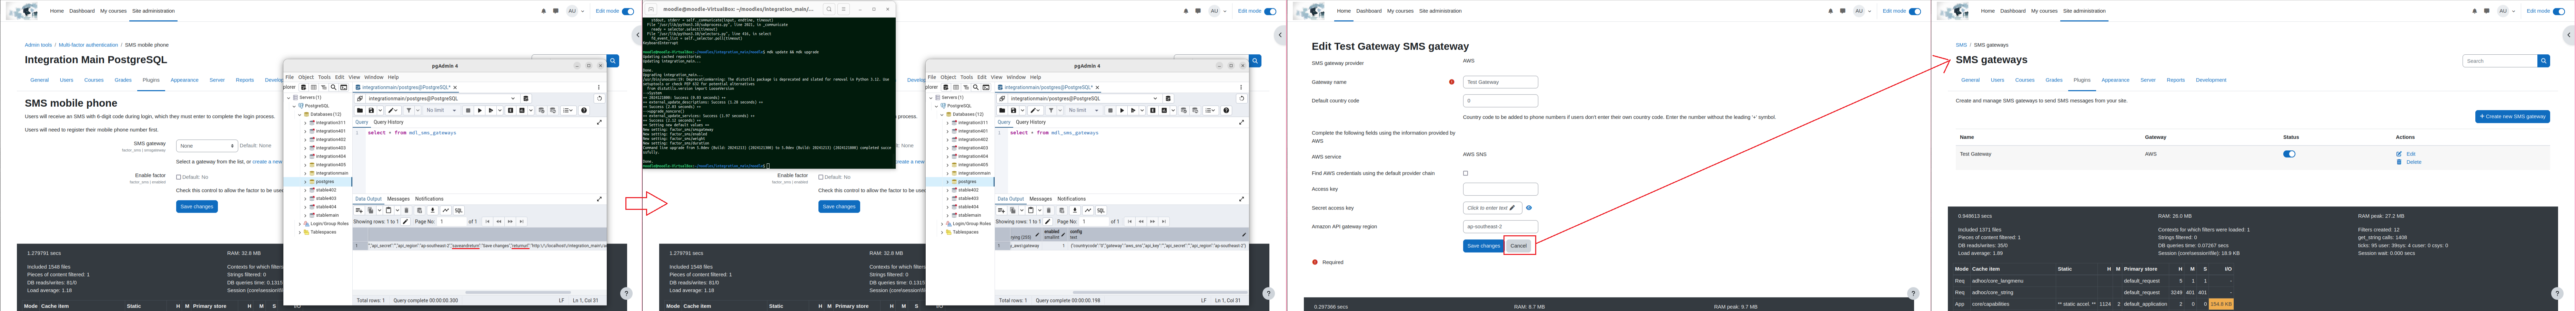Expand Tablespaces node, pgAdmin beside the terminal
This screenshot has width=2576, height=311.
(942, 232)
